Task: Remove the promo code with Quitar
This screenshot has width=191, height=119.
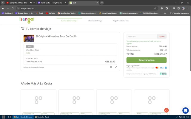Action: coord(162,36)
